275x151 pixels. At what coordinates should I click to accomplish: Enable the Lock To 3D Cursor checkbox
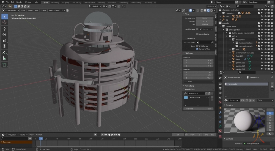click(x=197, y=46)
